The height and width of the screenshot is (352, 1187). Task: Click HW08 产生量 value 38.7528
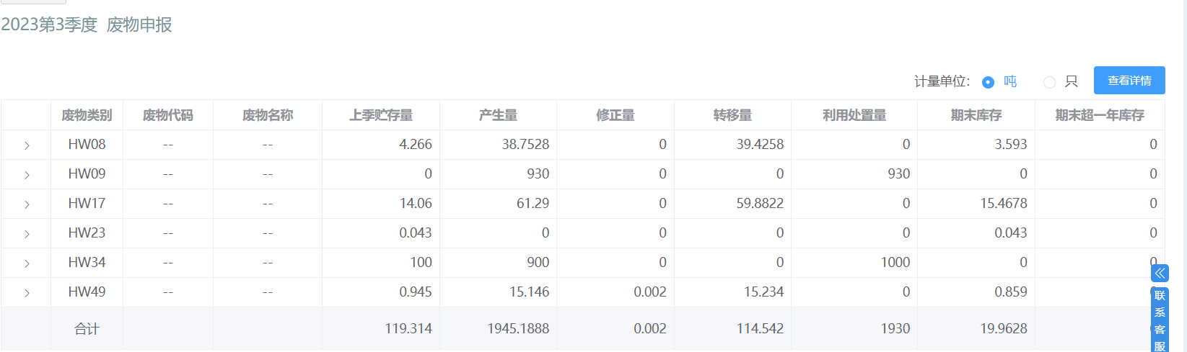[525, 145]
